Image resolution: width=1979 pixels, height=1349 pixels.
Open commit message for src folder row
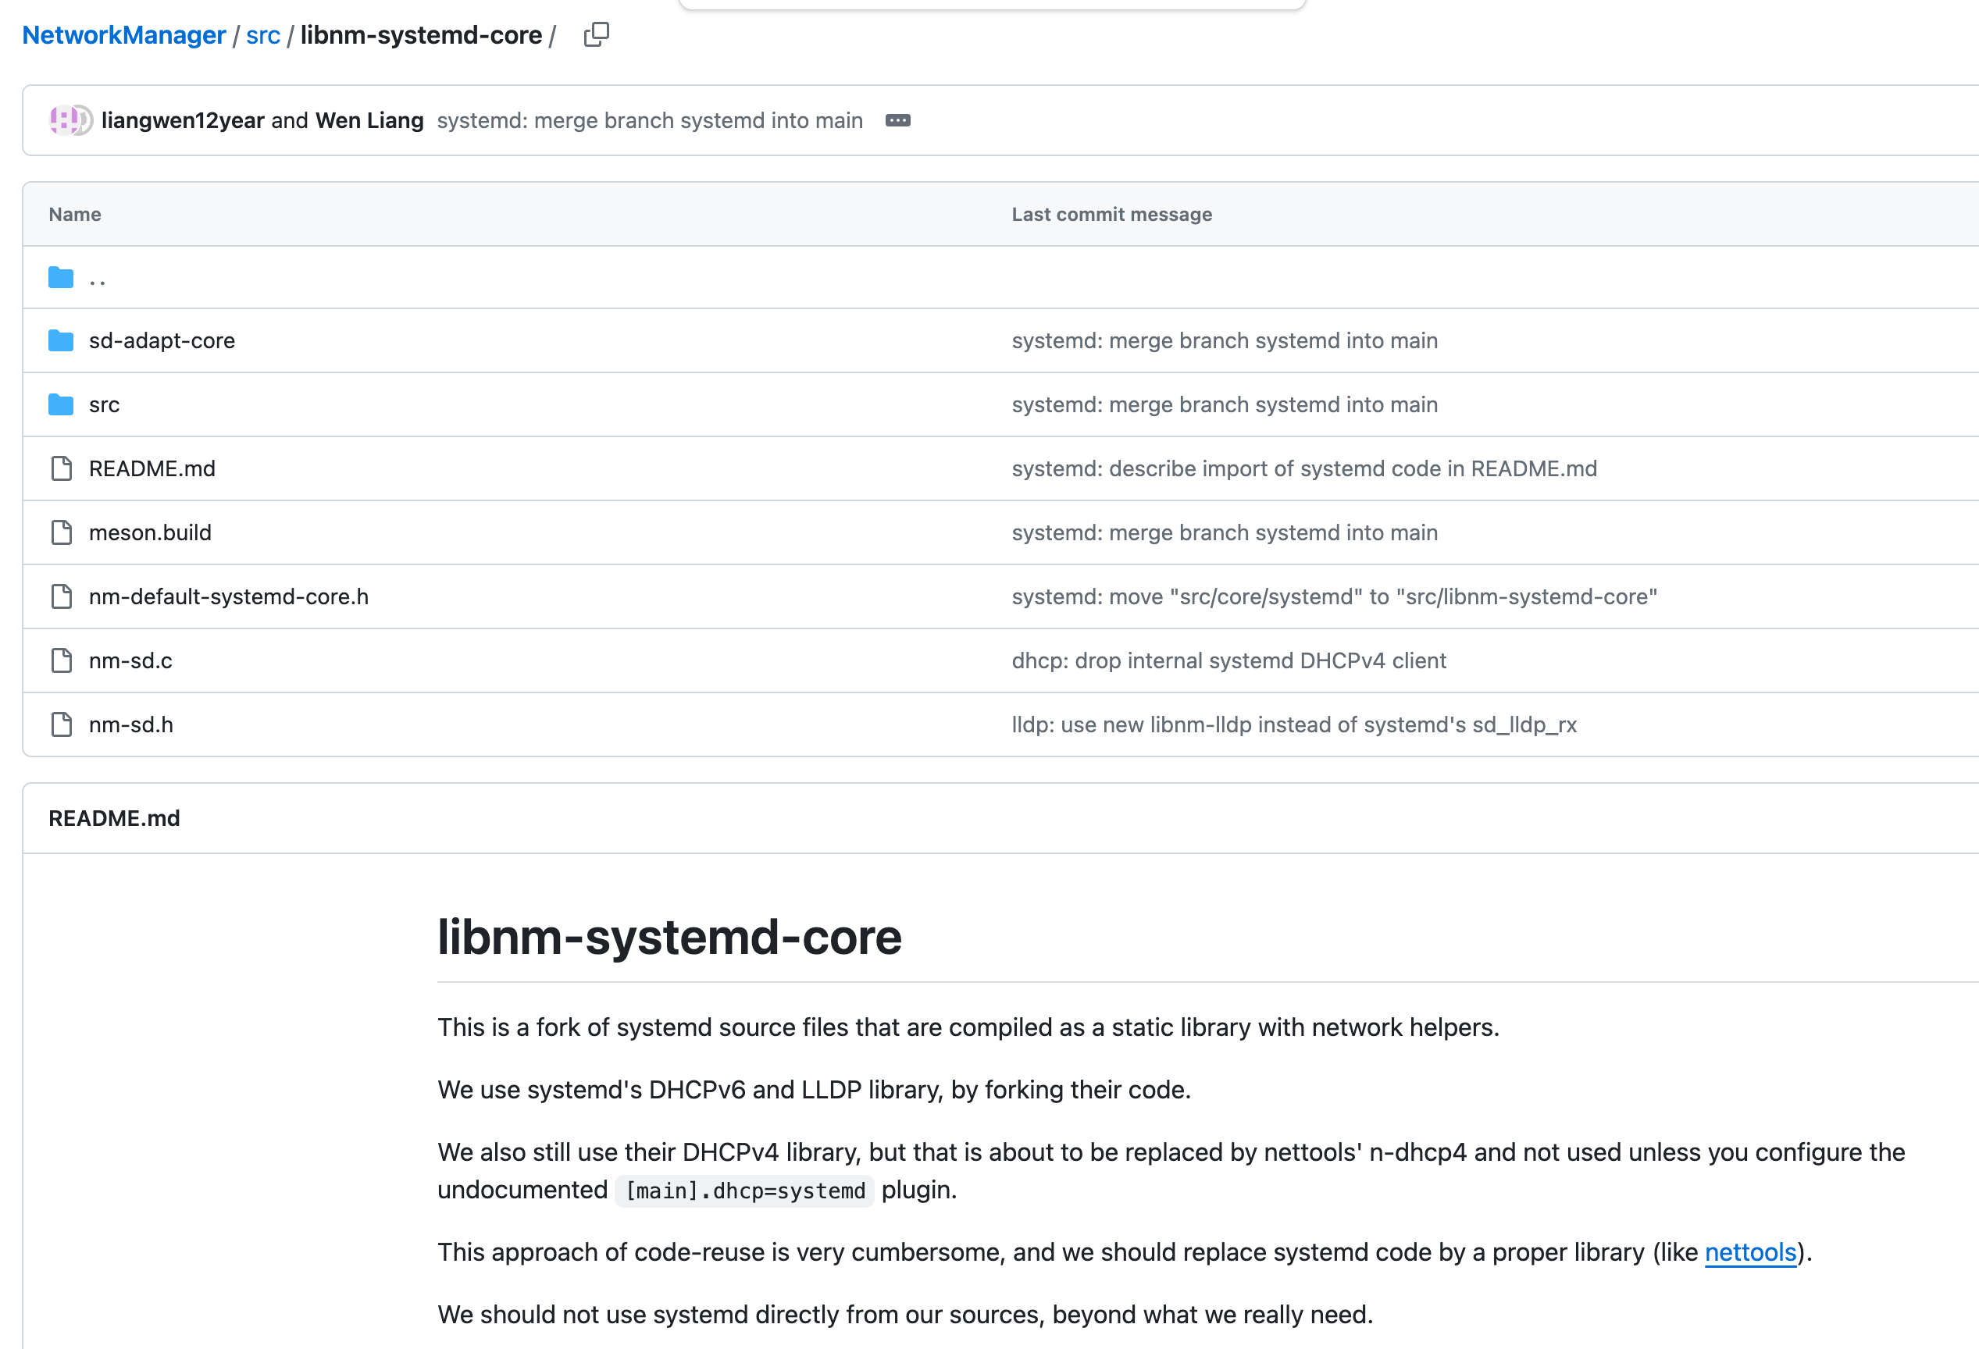click(x=1225, y=404)
